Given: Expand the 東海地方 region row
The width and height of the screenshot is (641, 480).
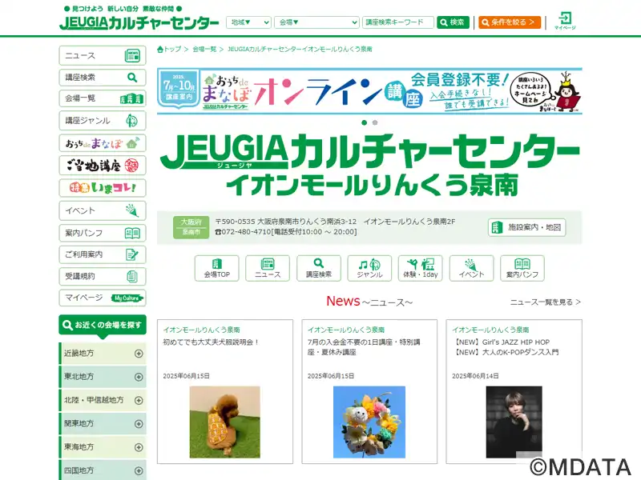Looking at the screenshot, I should tap(103, 447).
